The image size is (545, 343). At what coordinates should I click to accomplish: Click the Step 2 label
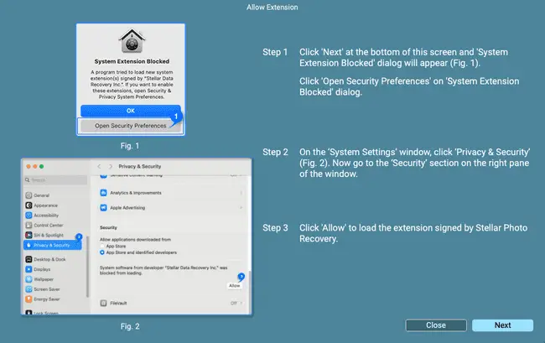coord(275,153)
